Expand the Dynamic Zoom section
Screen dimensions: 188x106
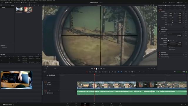click(164, 29)
